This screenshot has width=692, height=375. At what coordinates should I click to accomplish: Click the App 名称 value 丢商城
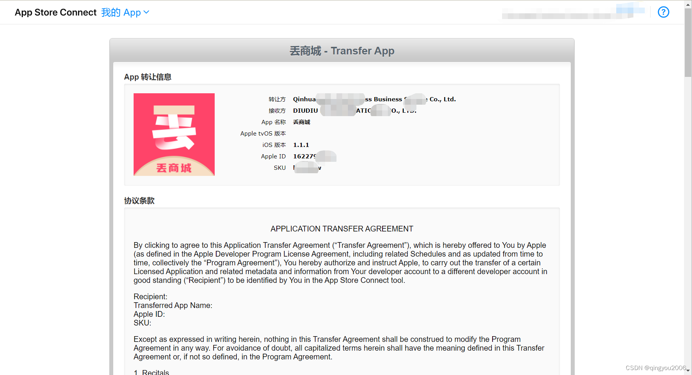(x=301, y=122)
